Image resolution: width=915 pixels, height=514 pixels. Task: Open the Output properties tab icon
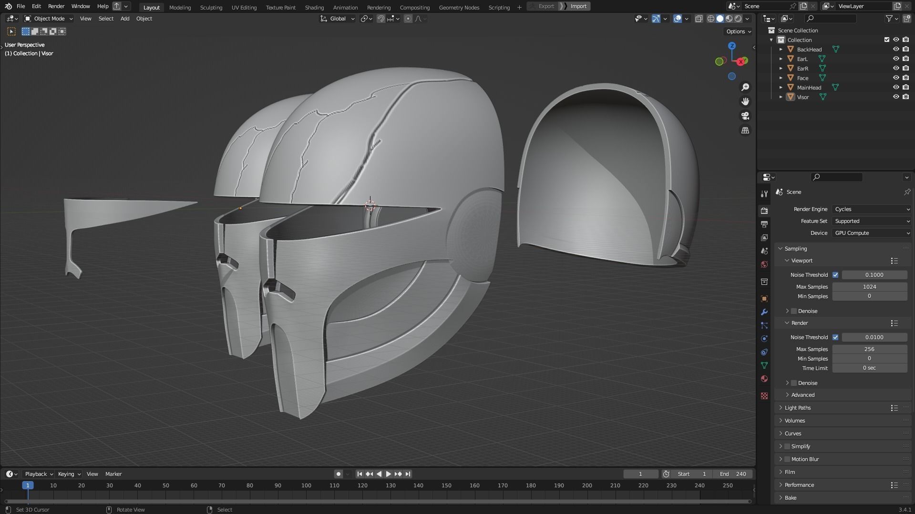[x=764, y=224]
